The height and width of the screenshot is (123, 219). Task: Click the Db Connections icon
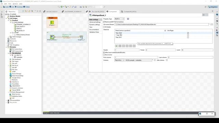click(x=11, y=49)
